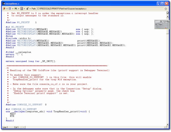This screenshot has height=132, width=171.
Task: Open the document settings page dropdown
Action: pyautogui.click(x=22, y=9)
